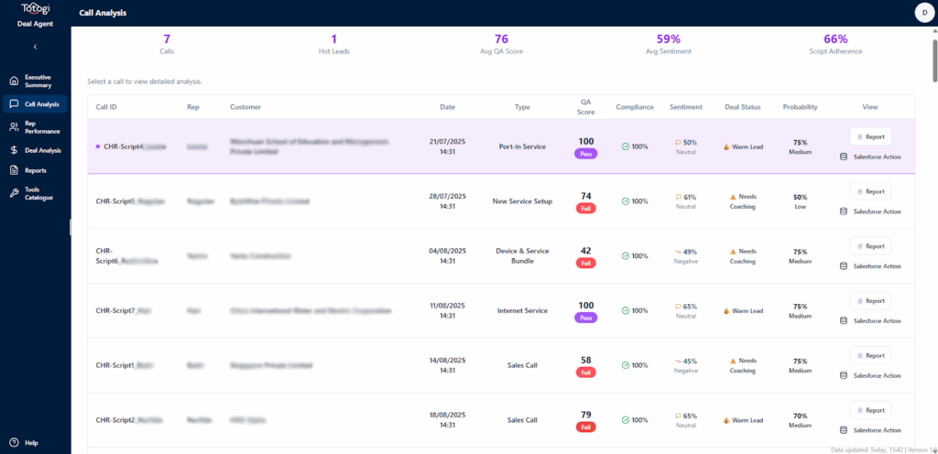938x454 pixels.
Task: Click the Fail badge under score 42
Action: pos(586,264)
